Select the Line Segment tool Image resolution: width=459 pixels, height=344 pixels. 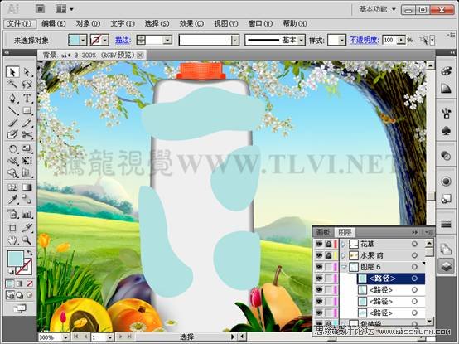pos(12,110)
